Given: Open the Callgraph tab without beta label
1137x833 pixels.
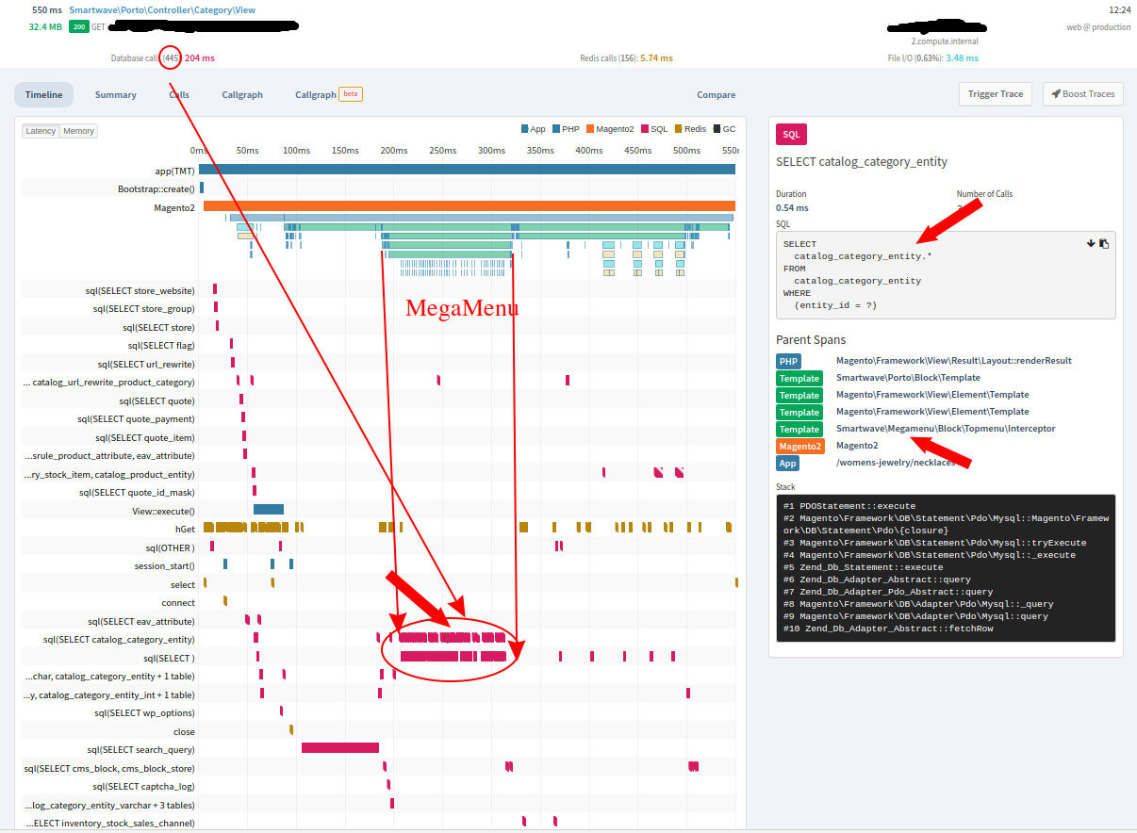Looking at the screenshot, I should (x=242, y=94).
